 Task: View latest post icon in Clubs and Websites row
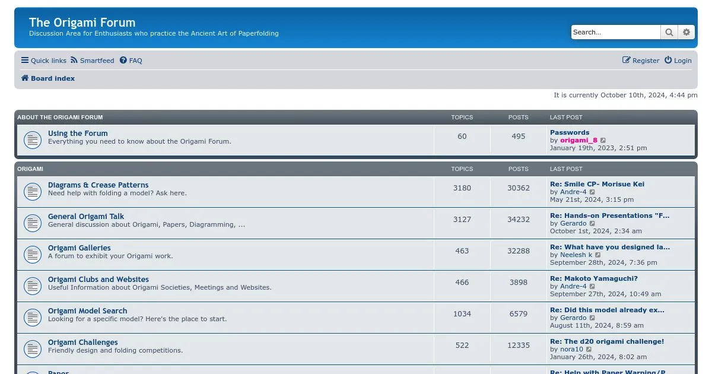pos(593,287)
